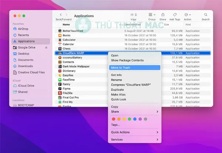Choose Quick Look in context menu
This screenshot has width=222, height=153.
tap(135, 99)
